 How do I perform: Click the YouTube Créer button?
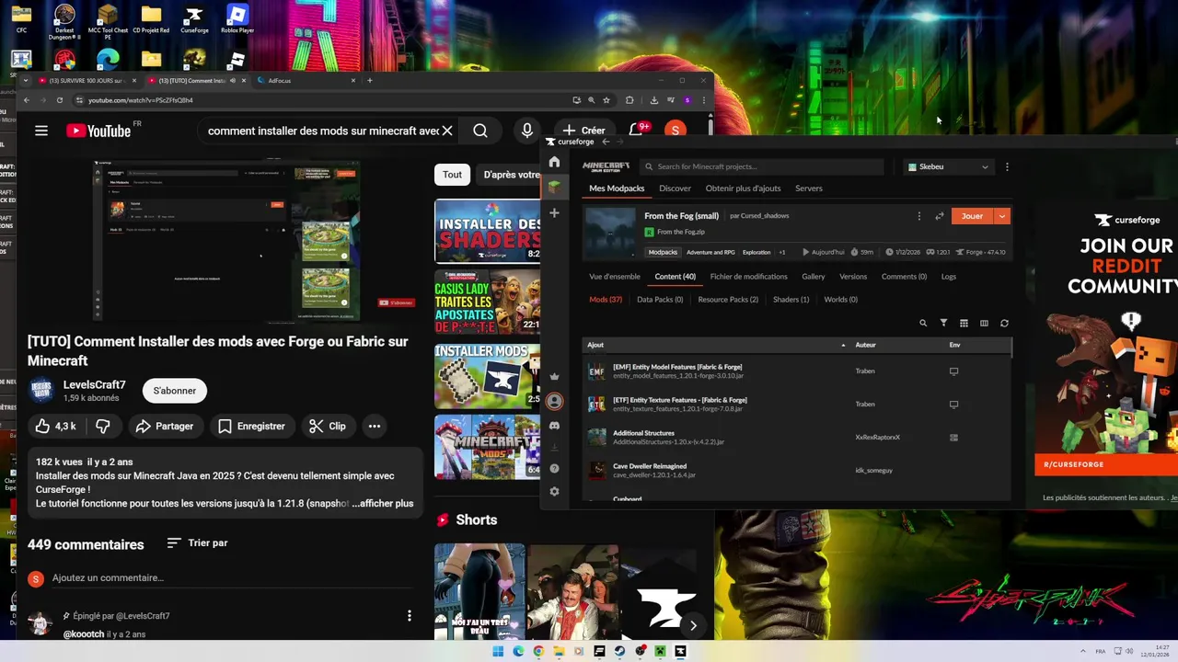(x=584, y=131)
